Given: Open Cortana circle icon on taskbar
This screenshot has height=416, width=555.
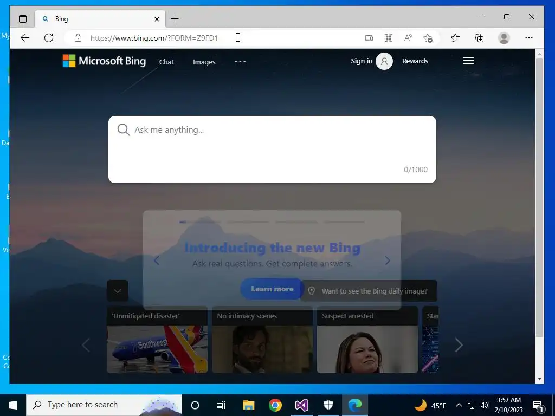Looking at the screenshot, I should (x=195, y=405).
